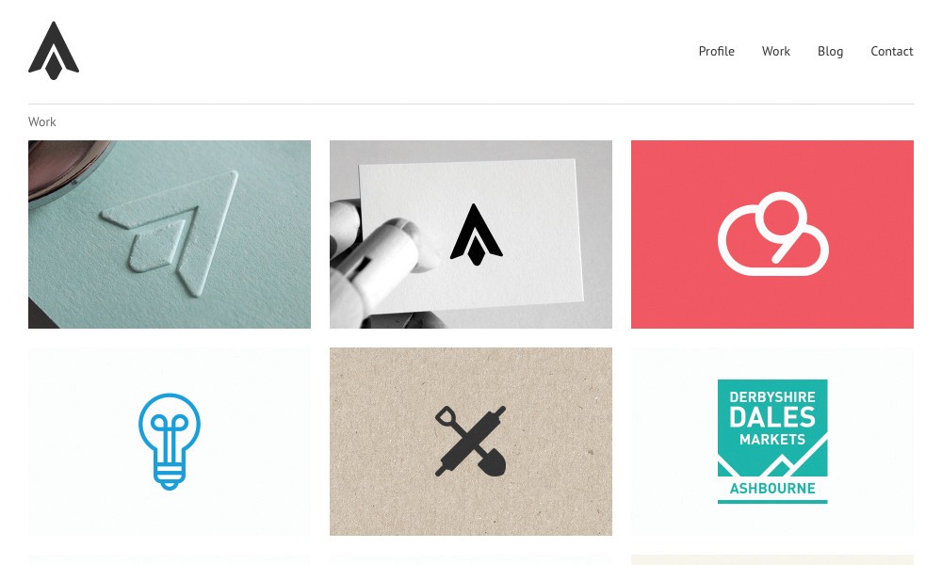Go to the Profile page
Image resolution: width=942 pixels, height=565 pixels.
[x=716, y=51]
